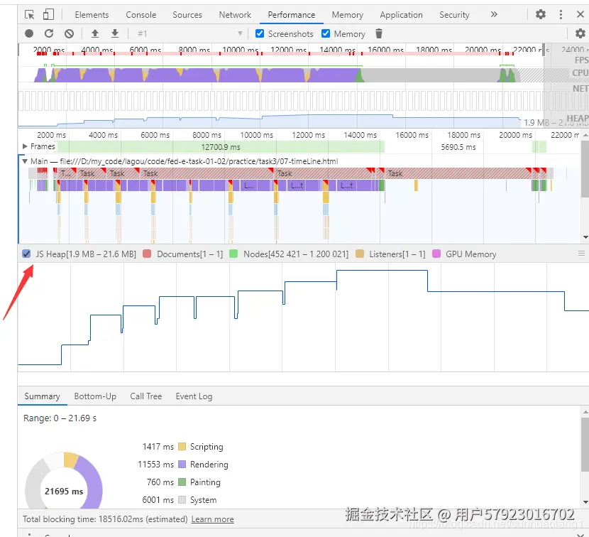
Task: Switch to the Console tab
Action: click(x=141, y=15)
